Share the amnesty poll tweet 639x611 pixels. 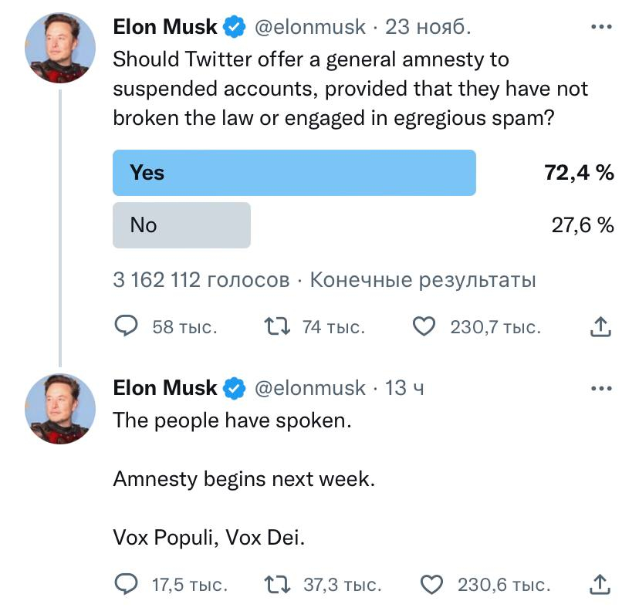pos(600,327)
